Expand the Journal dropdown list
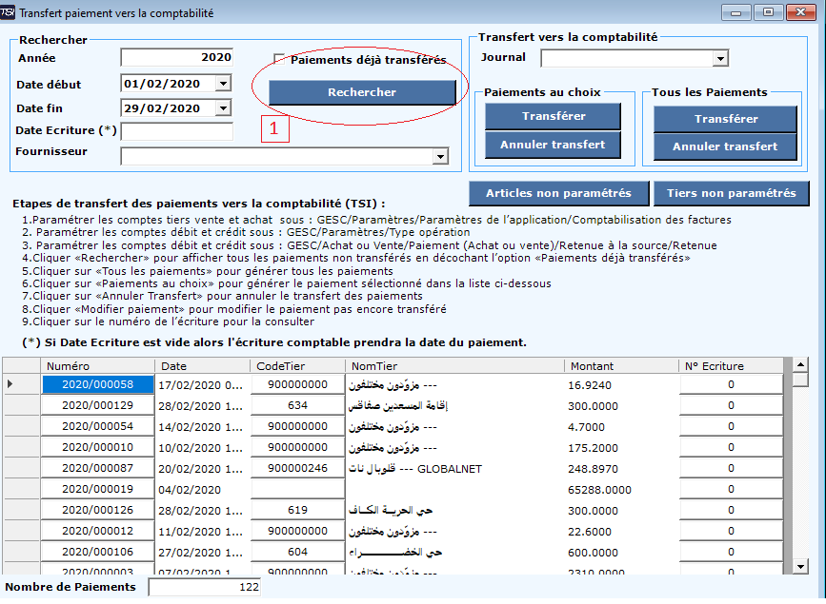The height and width of the screenshot is (604, 826). tap(720, 59)
